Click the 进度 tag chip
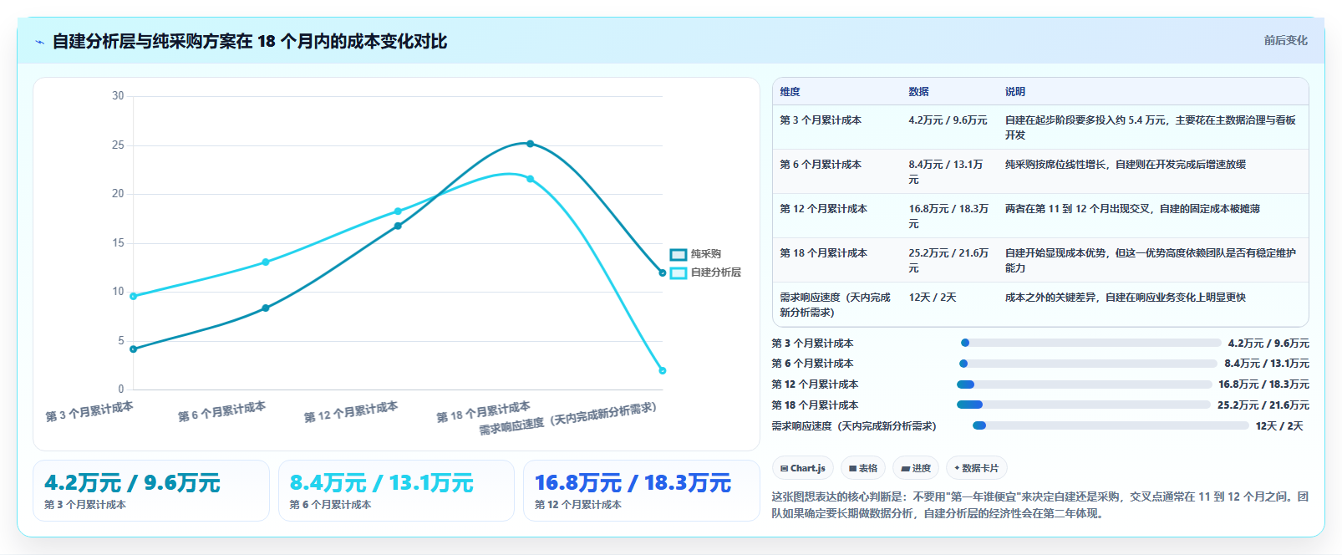 [916, 468]
